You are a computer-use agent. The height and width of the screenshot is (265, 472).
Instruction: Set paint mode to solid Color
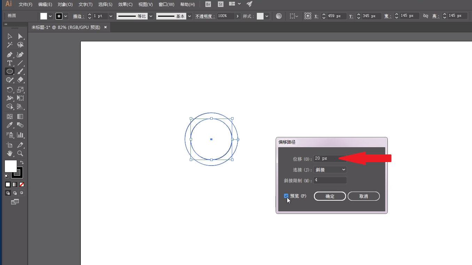pos(8,184)
